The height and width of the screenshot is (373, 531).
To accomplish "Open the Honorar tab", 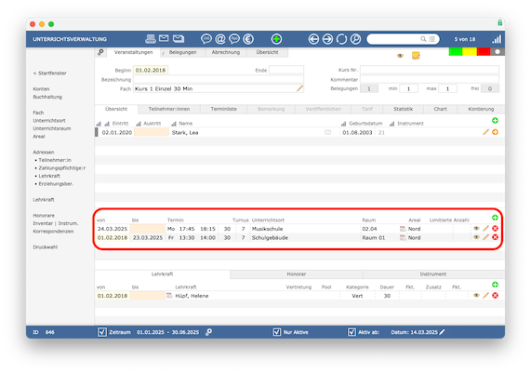I will pos(297,274).
